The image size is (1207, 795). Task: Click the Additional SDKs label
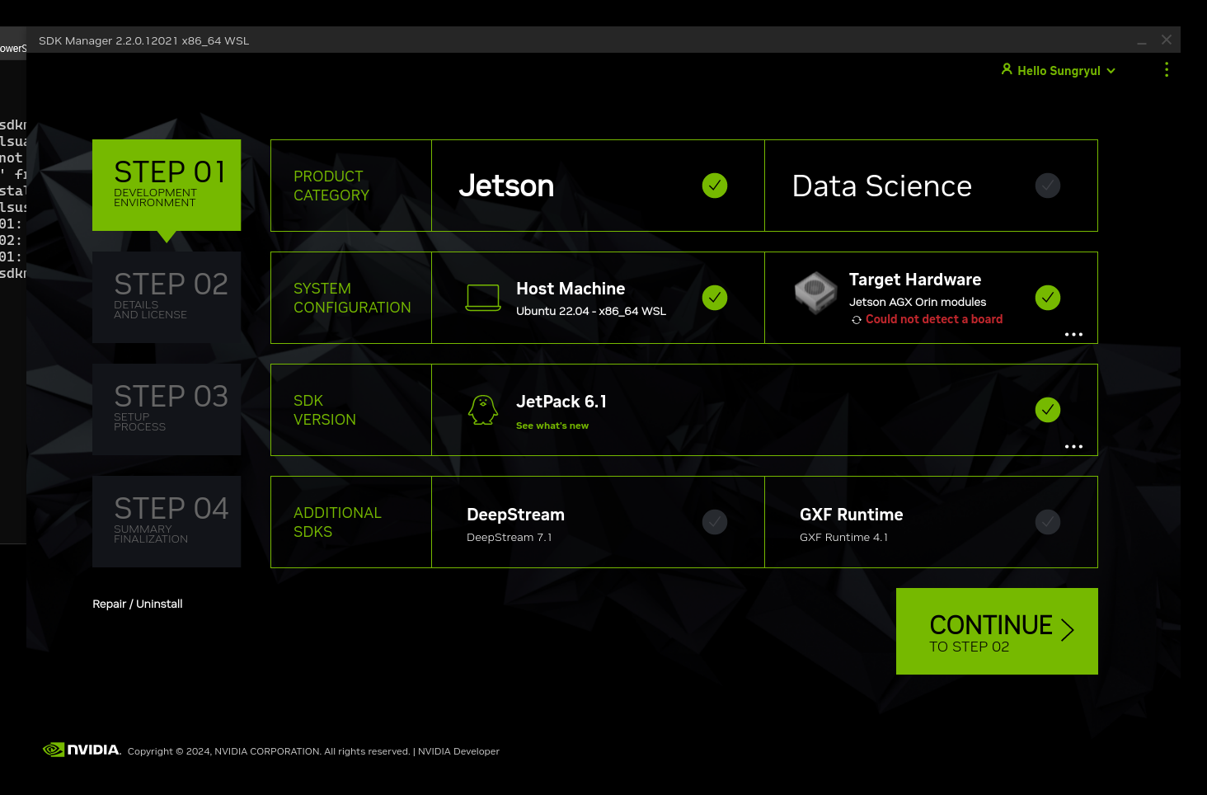point(337,522)
